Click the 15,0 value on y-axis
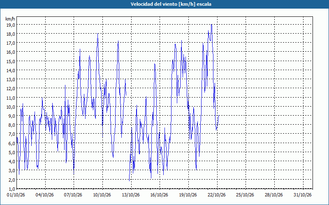Viewport: 329px width, 205px height. (11, 61)
